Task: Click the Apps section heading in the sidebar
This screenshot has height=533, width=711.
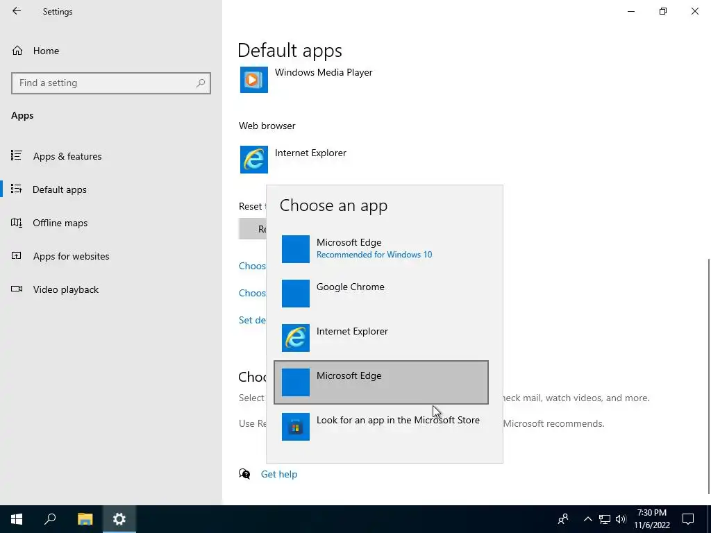Action: point(22,116)
